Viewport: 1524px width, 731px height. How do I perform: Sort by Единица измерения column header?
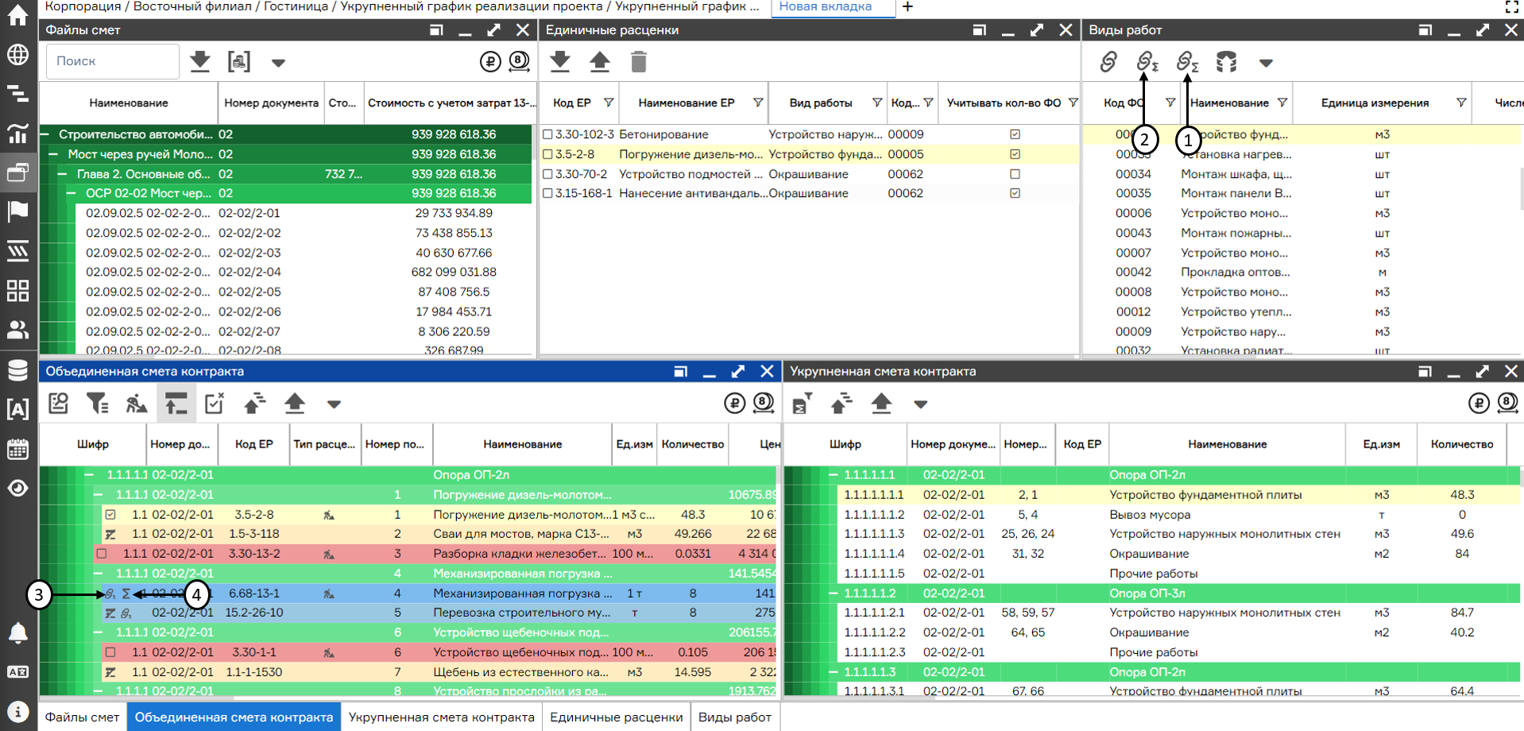pos(1375,102)
